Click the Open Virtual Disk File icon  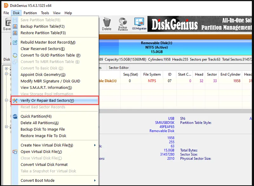[15, 152]
